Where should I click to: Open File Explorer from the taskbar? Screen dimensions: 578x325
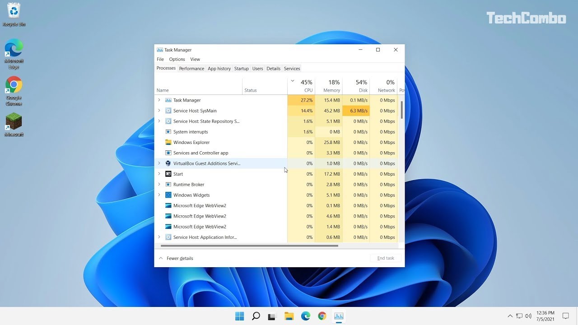click(289, 316)
